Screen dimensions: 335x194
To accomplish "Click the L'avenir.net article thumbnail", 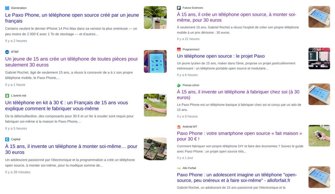I will (155, 105).
